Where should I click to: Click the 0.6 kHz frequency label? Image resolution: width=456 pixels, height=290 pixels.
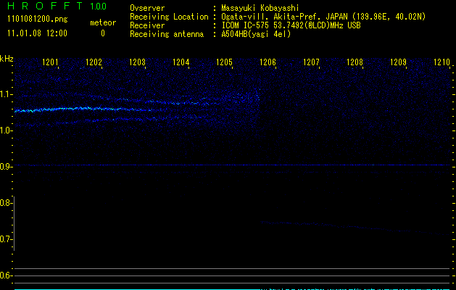(6, 275)
